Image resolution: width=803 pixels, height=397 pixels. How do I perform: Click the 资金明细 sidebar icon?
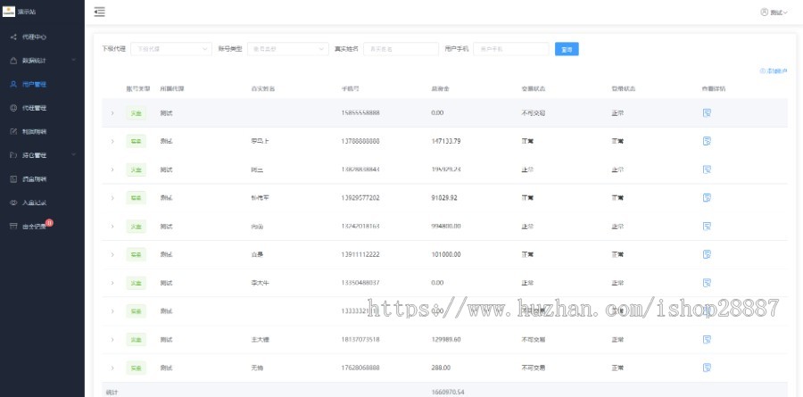pos(13,178)
